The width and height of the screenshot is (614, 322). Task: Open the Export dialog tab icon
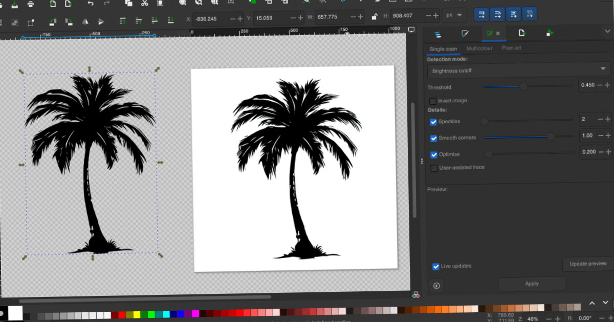(x=521, y=33)
